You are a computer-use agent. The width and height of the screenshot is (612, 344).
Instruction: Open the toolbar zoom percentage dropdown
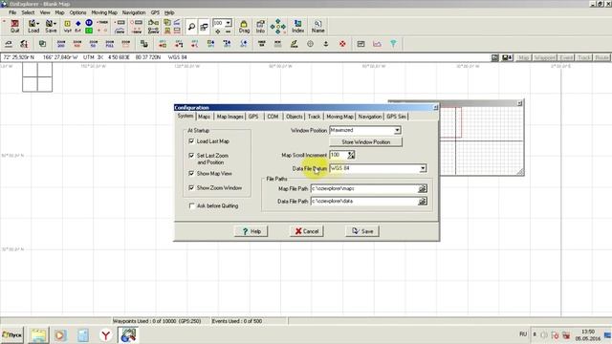(x=228, y=23)
